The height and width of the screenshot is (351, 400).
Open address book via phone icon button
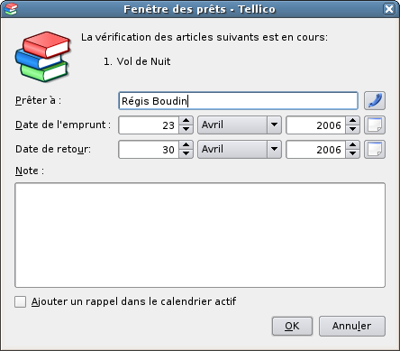375,101
